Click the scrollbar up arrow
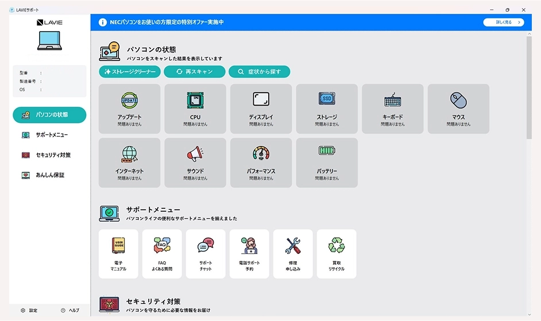 click(530, 34)
